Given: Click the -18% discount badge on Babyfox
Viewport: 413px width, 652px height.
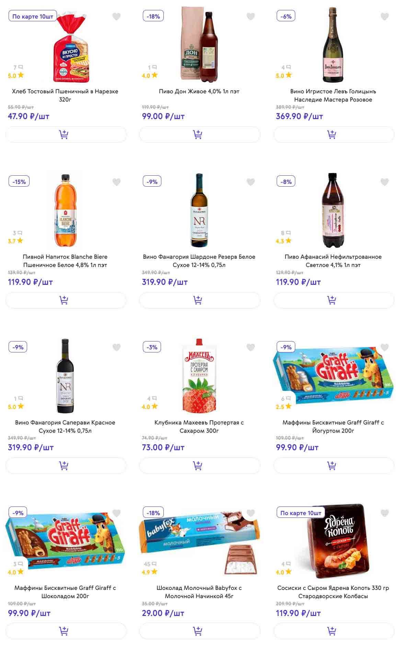Looking at the screenshot, I should pyautogui.click(x=153, y=513).
